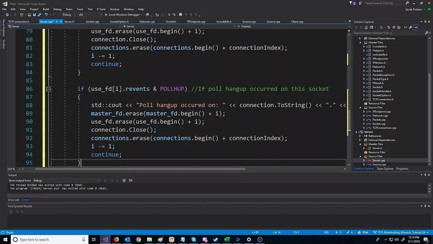Image resolution: width=433 pixels, height=244 pixels.
Task: Collapse the code block at line 86
Action: pos(48,89)
